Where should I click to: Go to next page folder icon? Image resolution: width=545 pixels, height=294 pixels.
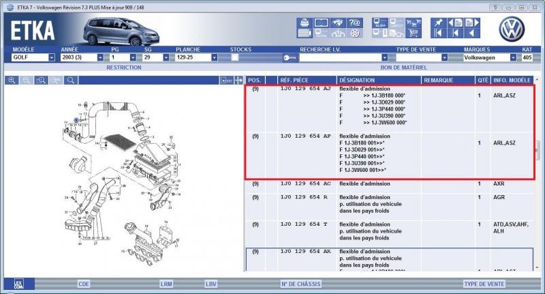pos(472,23)
